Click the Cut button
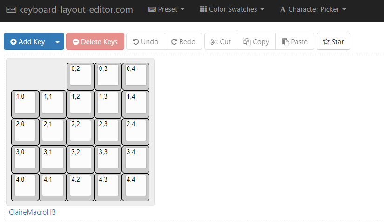 (221, 41)
